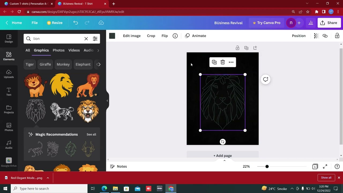Open the Resize menu
The width and height of the screenshot is (343, 193).
pos(55,23)
